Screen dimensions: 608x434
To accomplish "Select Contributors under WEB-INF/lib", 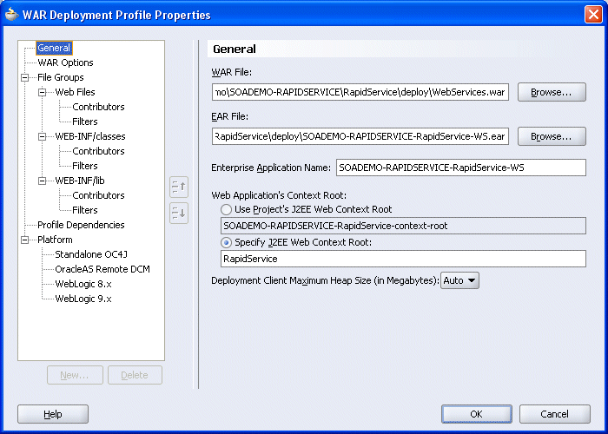I will pyautogui.click(x=98, y=195).
